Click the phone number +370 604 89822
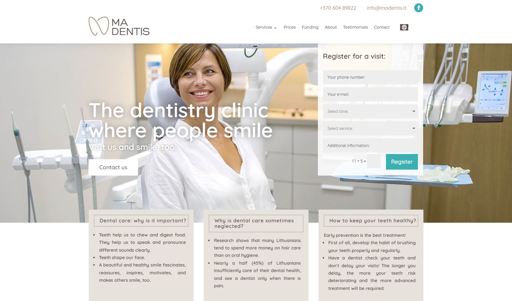The width and height of the screenshot is (512, 301). click(x=338, y=8)
